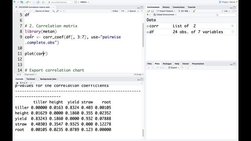Viewport: 251px width, 141px height.
Task: Open the List view dropdown in Environment
Action: point(226,11)
